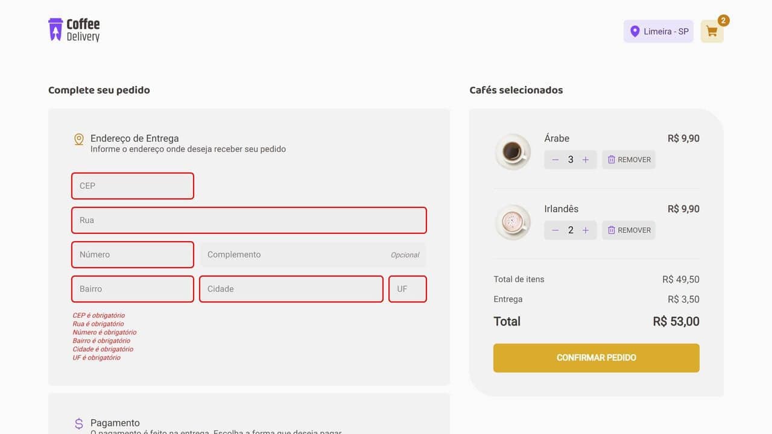The image size is (772, 434).
Task: Open the shopping cart icon
Action: 712,31
